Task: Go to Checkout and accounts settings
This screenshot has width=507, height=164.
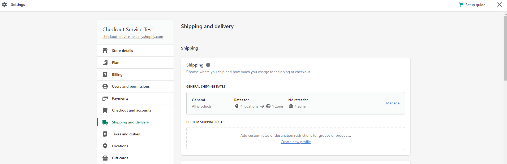Action: click(x=135, y=110)
